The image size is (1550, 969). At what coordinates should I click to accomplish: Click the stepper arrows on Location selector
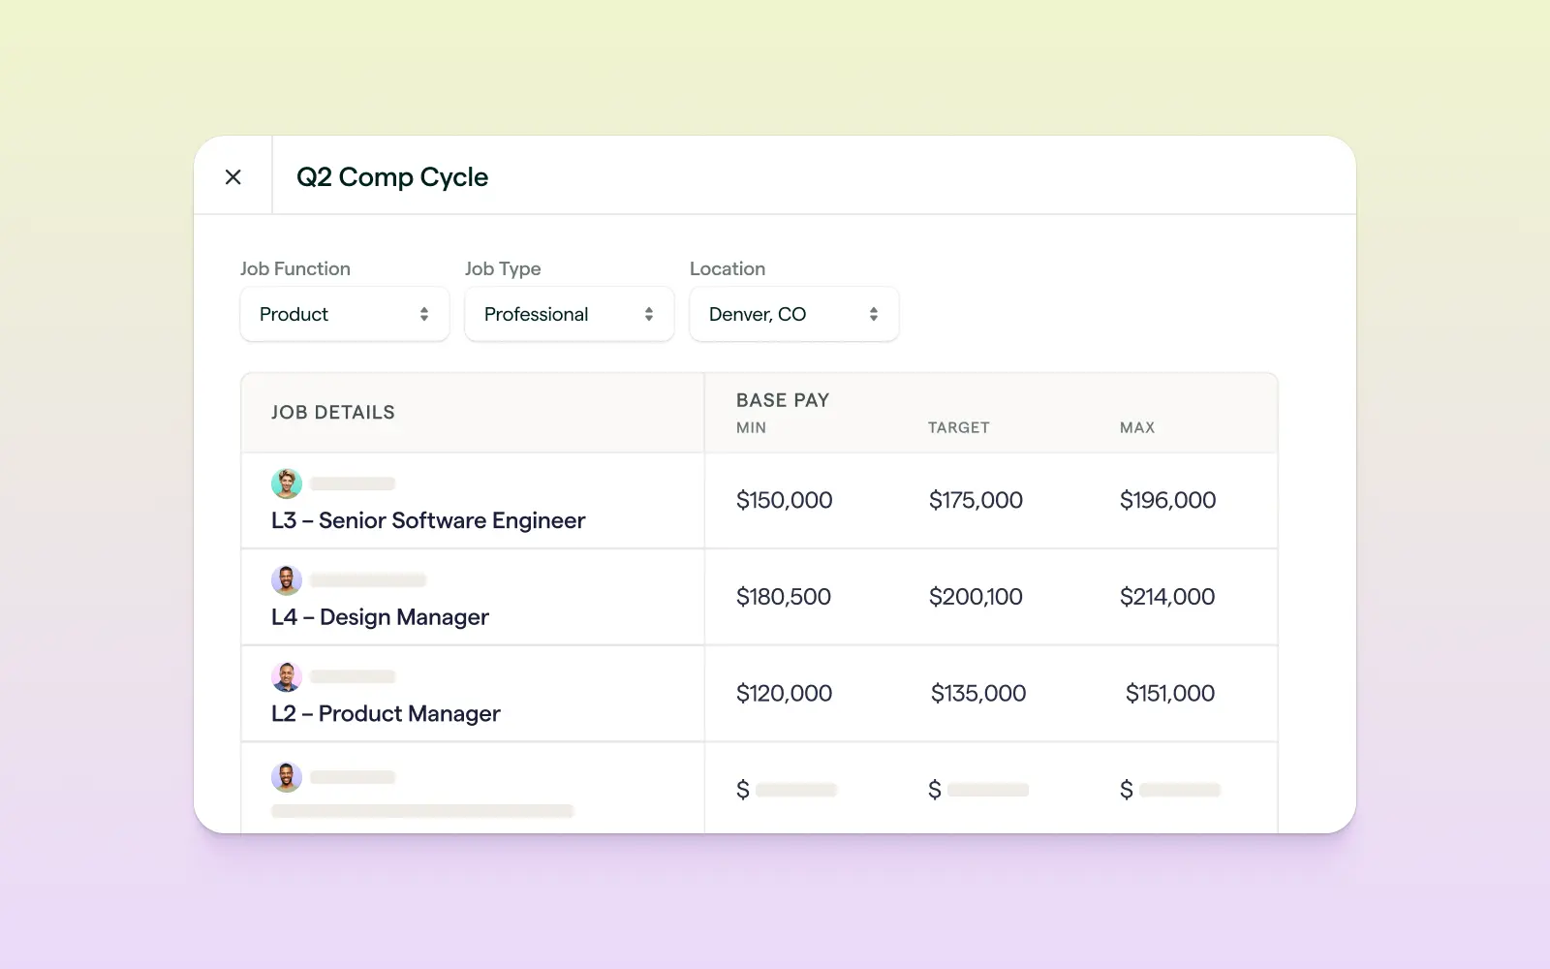873,314
